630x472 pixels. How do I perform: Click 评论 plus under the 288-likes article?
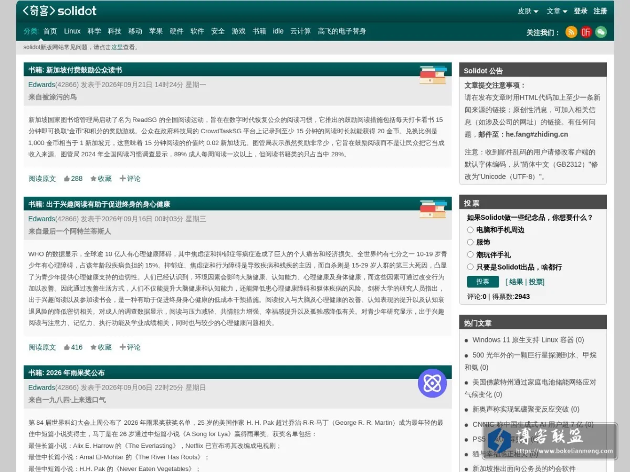click(x=130, y=178)
